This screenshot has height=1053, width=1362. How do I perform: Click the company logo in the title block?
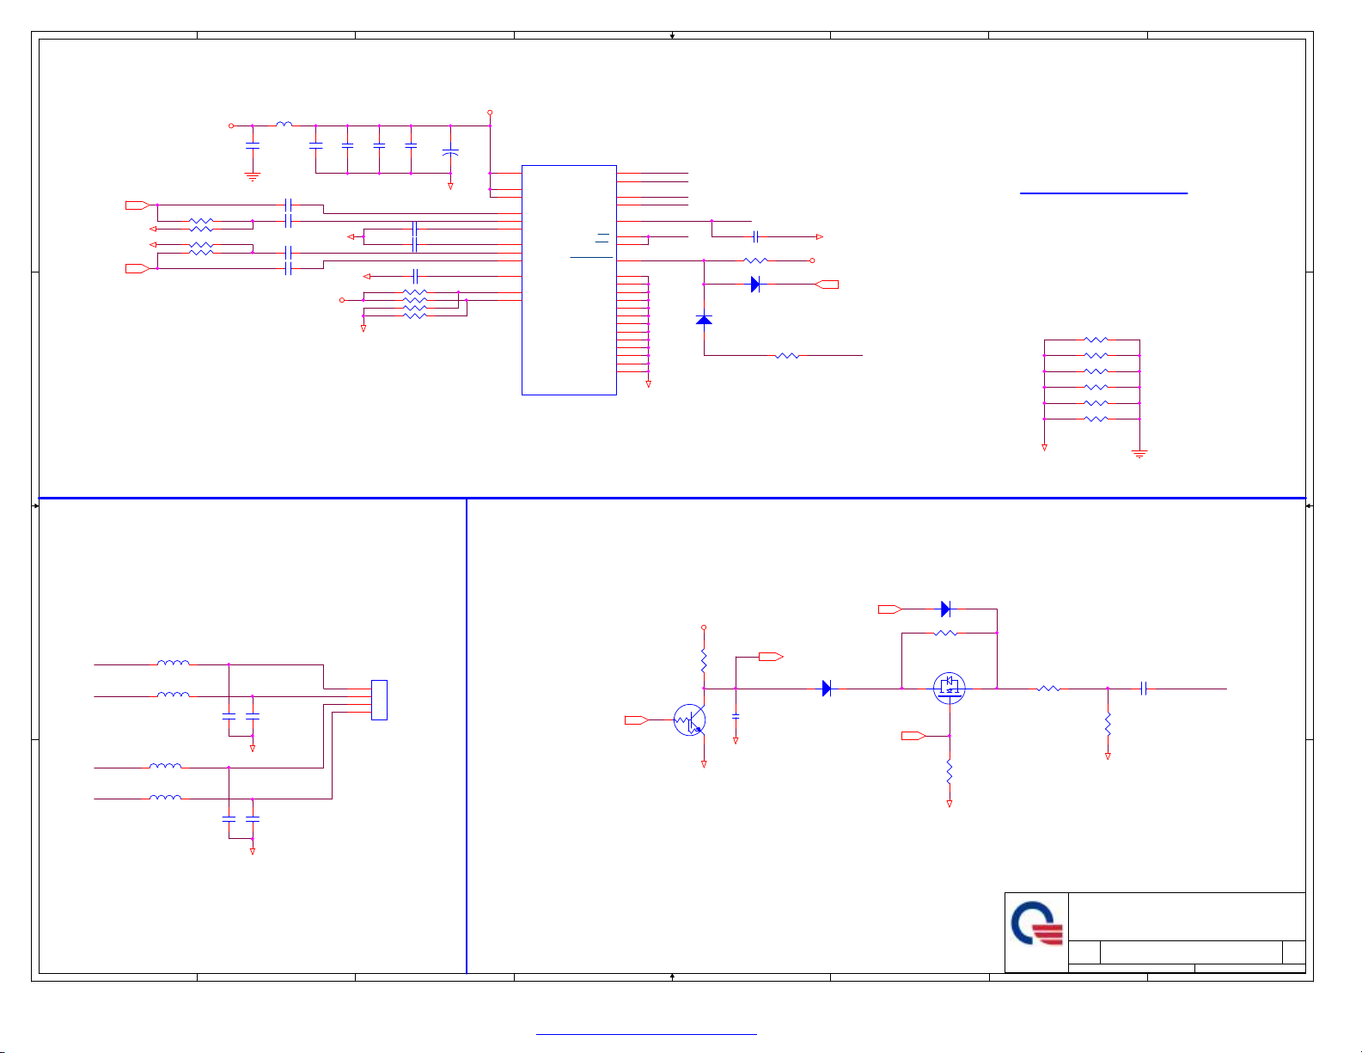pos(1037,923)
